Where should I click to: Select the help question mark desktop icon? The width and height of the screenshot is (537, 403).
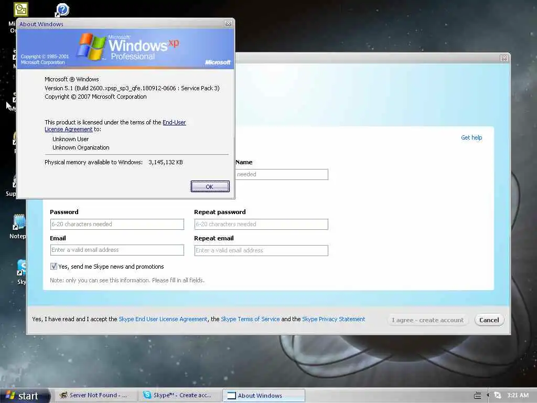click(x=62, y=9)
